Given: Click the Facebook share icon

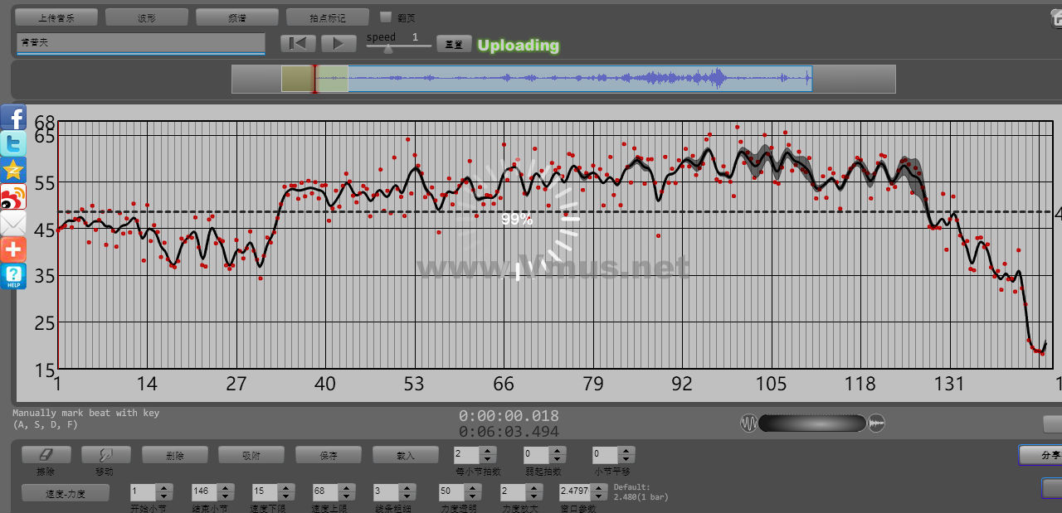Looking at the screenshot, I should [13, 117].
